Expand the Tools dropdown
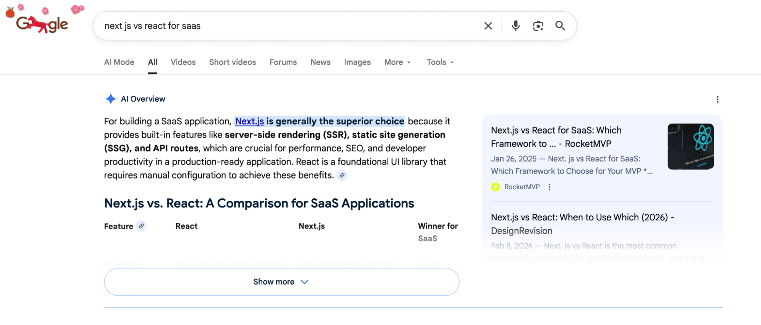 point(440,62)
